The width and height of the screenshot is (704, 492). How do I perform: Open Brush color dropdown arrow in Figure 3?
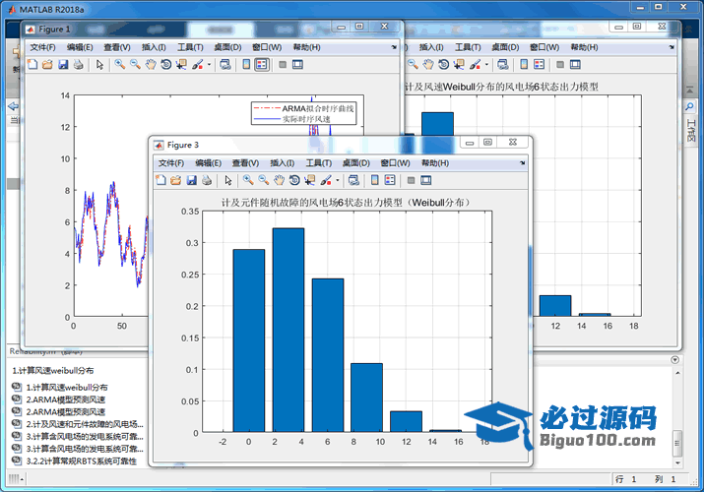[339, 181]
